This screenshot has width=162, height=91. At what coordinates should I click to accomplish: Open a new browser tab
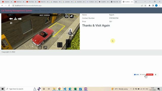point(136,2)
